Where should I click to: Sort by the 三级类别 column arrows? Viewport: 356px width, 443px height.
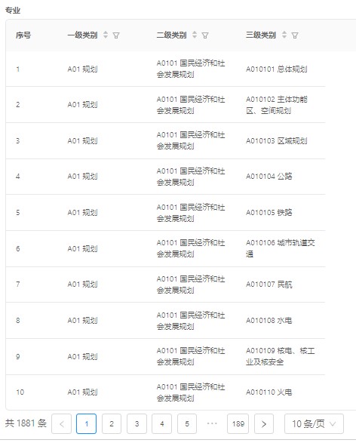284,35
